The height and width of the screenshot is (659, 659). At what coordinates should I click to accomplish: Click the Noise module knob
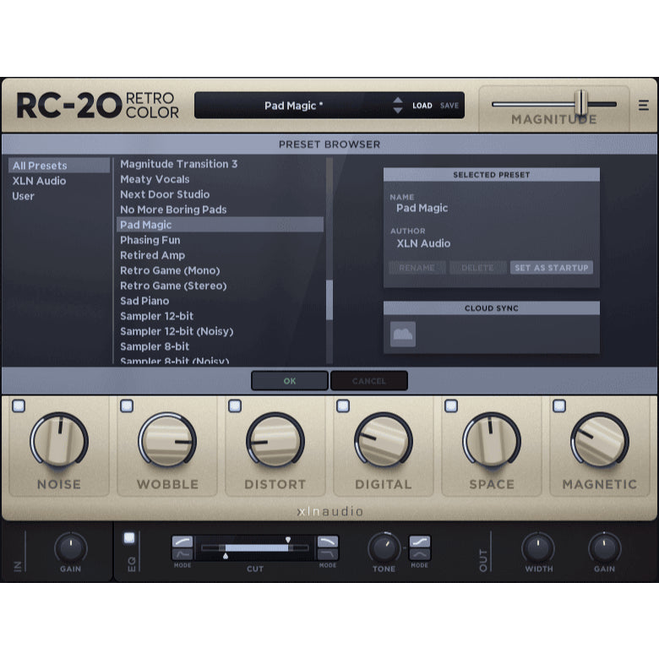coord(59,440)
